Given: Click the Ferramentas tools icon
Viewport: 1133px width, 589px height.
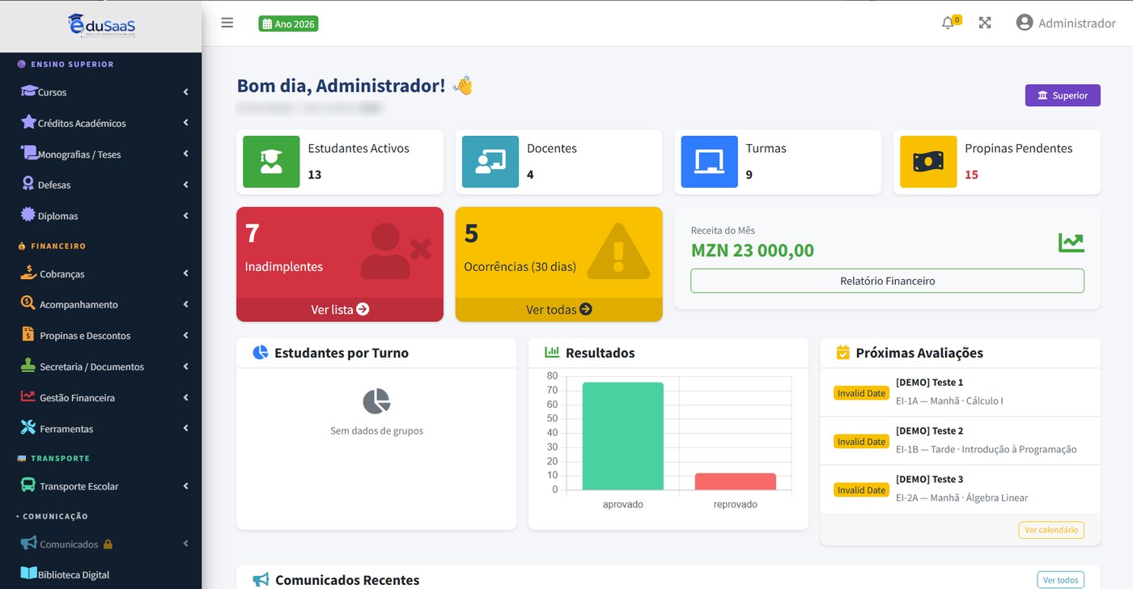Looking at the screenshot, I should click(x=28, y=427).
